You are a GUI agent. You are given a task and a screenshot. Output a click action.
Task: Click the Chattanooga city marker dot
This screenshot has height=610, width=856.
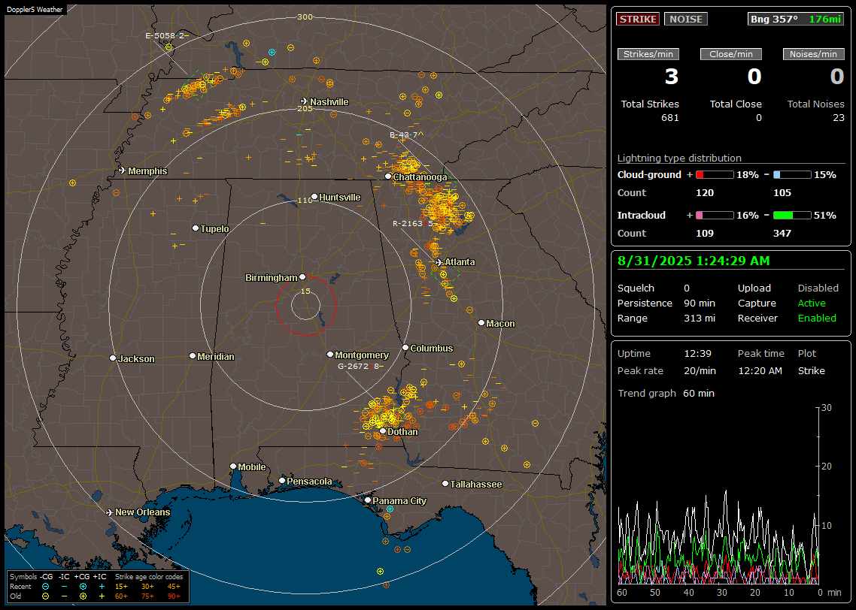click(x=388, y=176)
